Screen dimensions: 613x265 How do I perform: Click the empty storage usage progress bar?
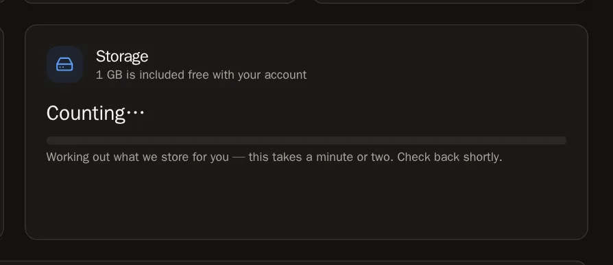(x=306, y=140)
